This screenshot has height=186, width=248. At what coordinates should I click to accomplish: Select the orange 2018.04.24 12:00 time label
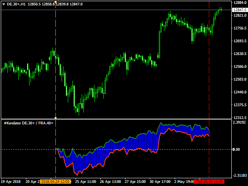tap(55, 181)
